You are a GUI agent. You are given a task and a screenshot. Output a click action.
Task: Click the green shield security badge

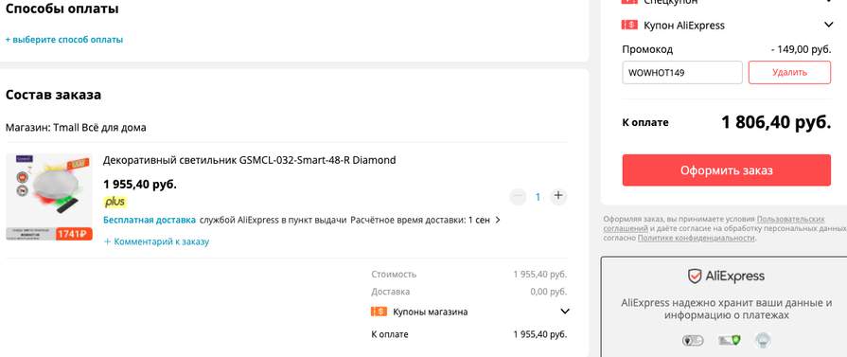click(x=729, y=340)
